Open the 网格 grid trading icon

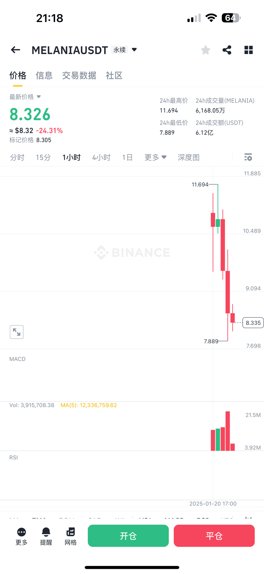tap(70, 536)
